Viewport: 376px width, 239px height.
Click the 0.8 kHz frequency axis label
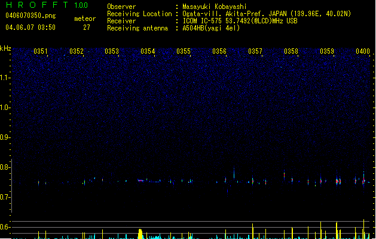coord(5,167)
